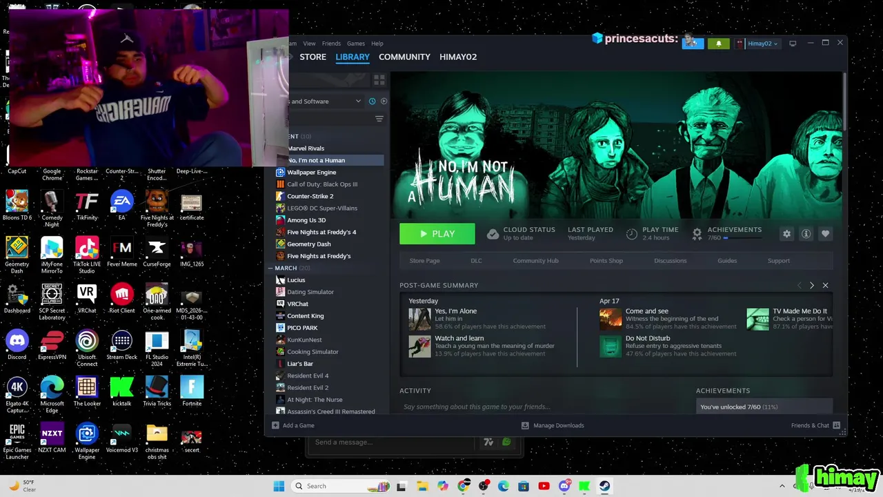This screenshot has width=883, height=497.
Task: Open the HIMAY02 profile tab
Action: point(458,57)
